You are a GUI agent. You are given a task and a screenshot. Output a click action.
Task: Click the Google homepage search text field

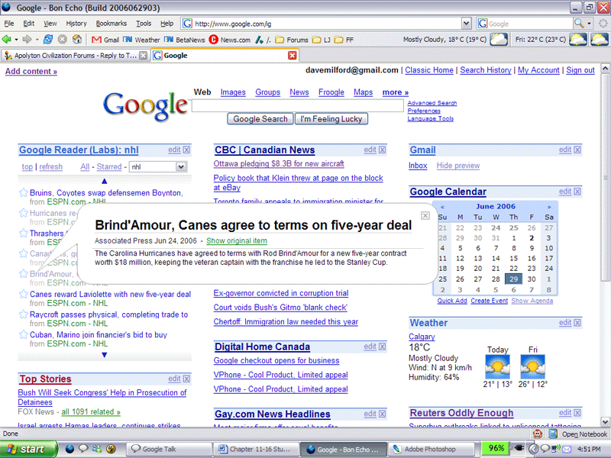click(298, 106)
